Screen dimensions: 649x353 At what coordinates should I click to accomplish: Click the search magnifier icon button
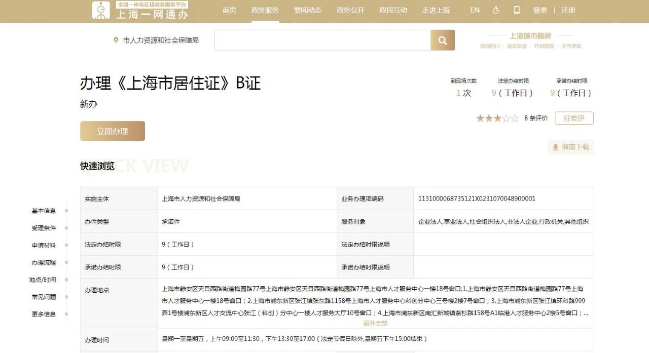coord(443,40)
